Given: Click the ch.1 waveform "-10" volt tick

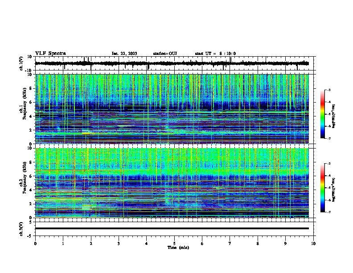Looking at the screenshot, I should click(29, 70).
